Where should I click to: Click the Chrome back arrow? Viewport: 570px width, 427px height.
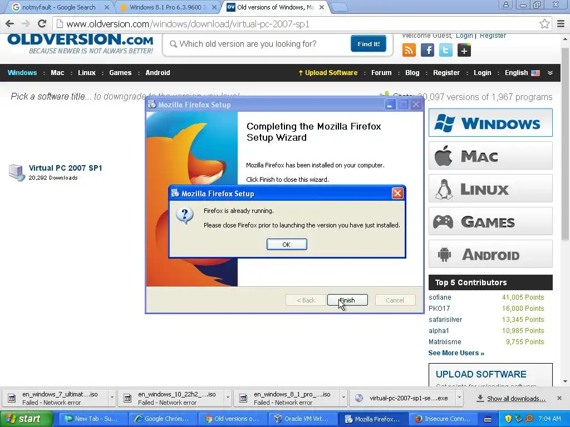[10, 24]
